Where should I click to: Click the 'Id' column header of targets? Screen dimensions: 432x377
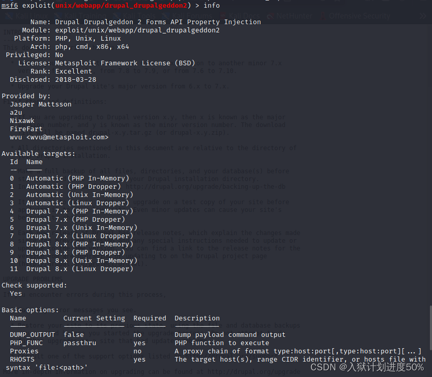(14, 162)
